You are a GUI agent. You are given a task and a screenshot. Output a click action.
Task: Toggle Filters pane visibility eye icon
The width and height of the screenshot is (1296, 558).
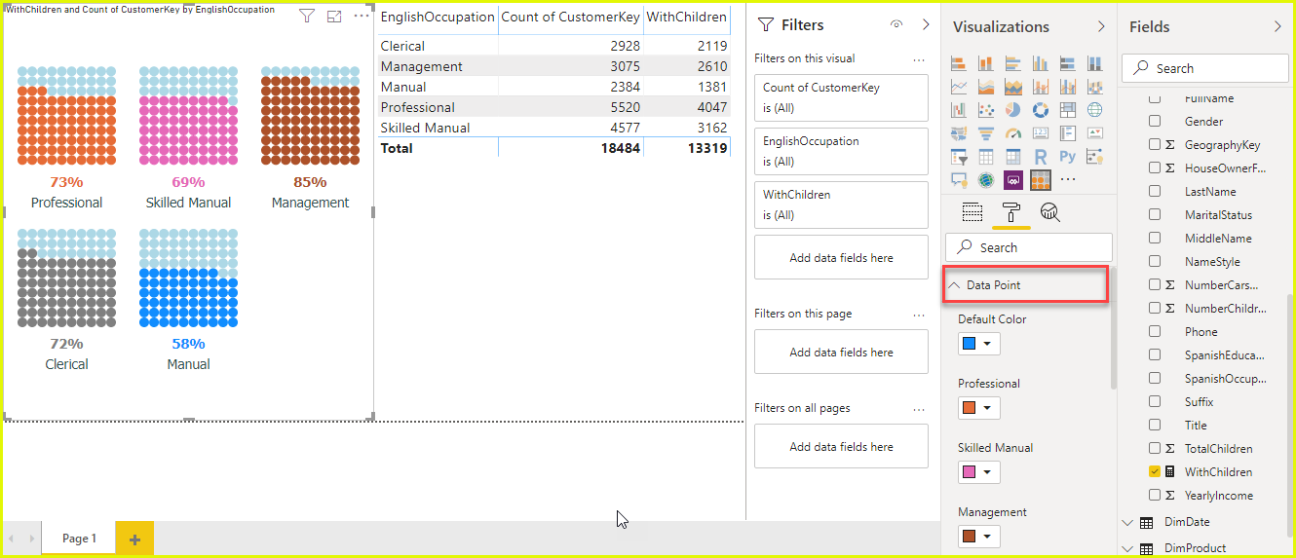click(x=896, y=25)
